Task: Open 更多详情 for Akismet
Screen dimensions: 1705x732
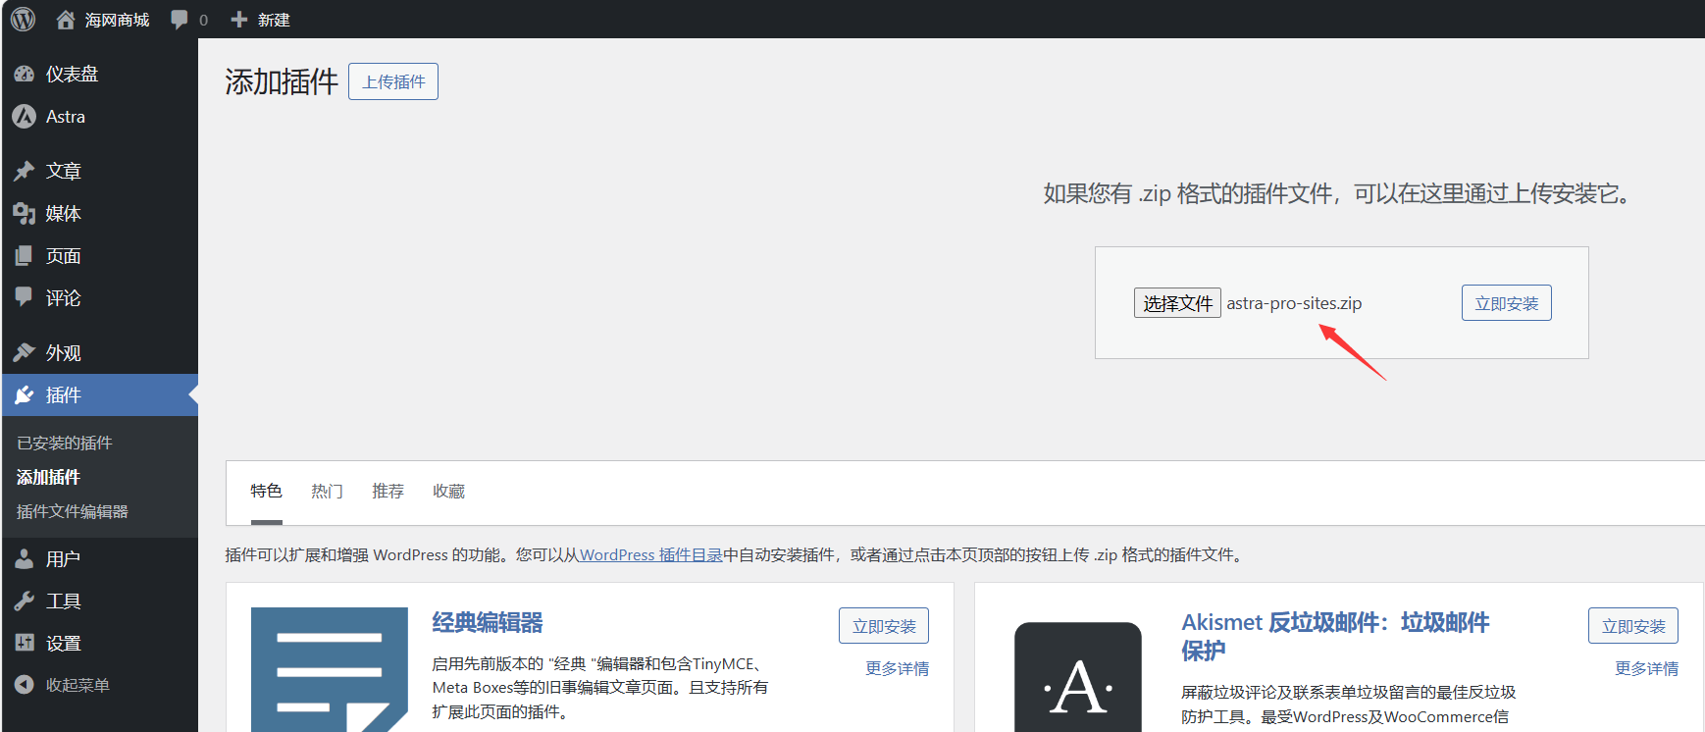Action: (1646, 668)
